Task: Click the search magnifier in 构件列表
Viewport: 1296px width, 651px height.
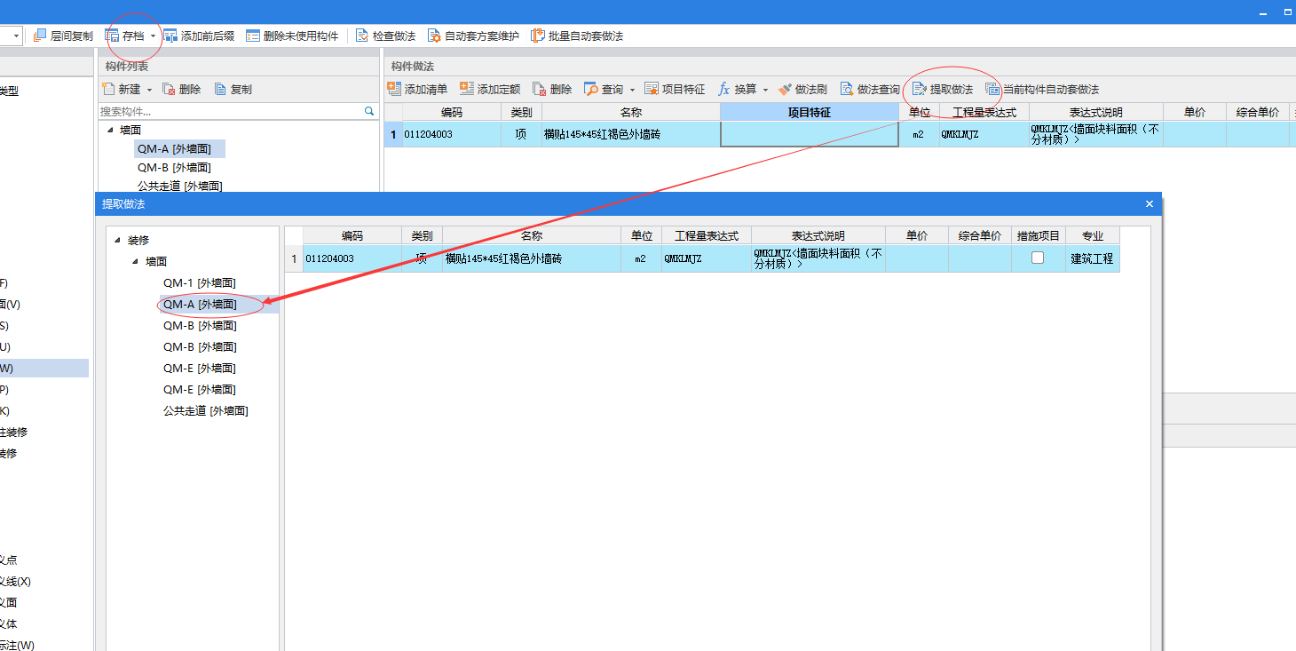Action: [369, 111]
